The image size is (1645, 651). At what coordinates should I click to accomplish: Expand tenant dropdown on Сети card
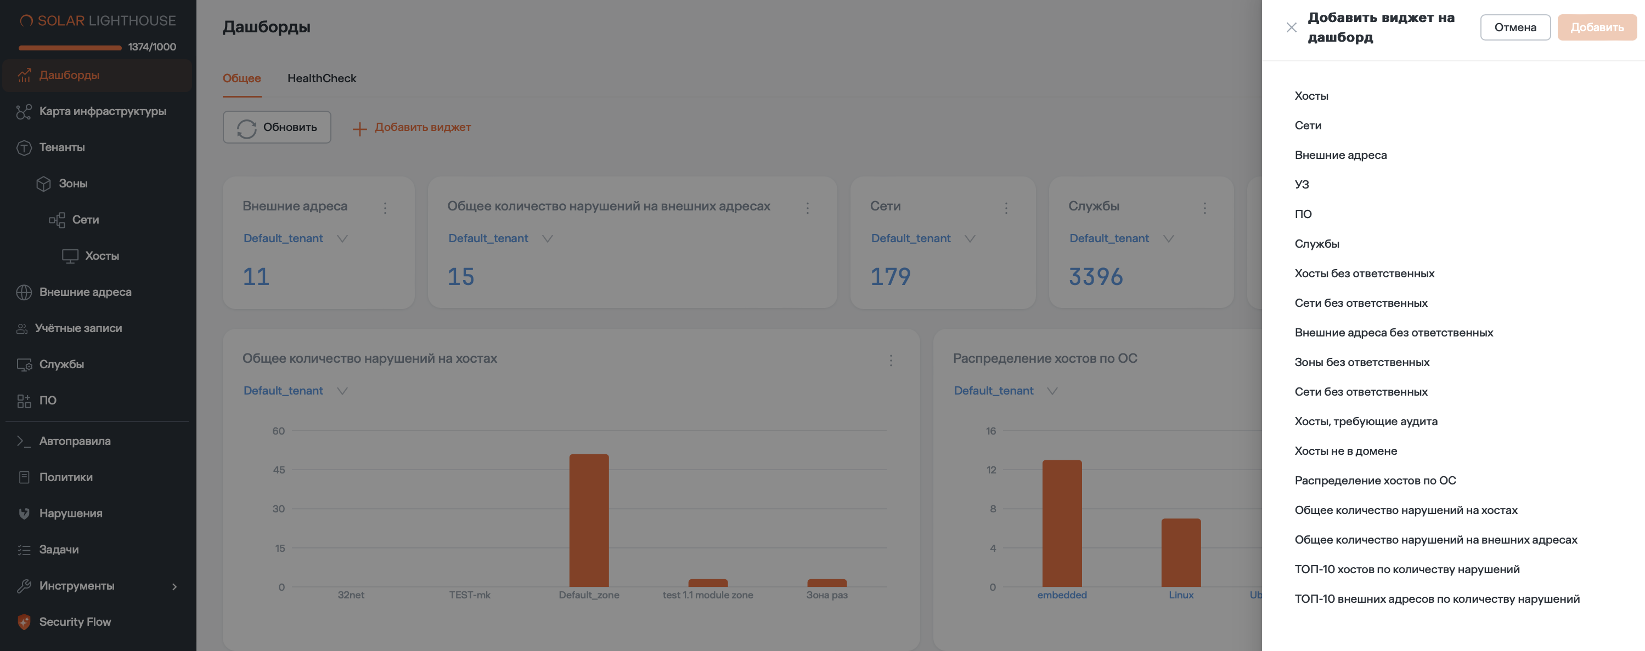click(x=970, y=239)
